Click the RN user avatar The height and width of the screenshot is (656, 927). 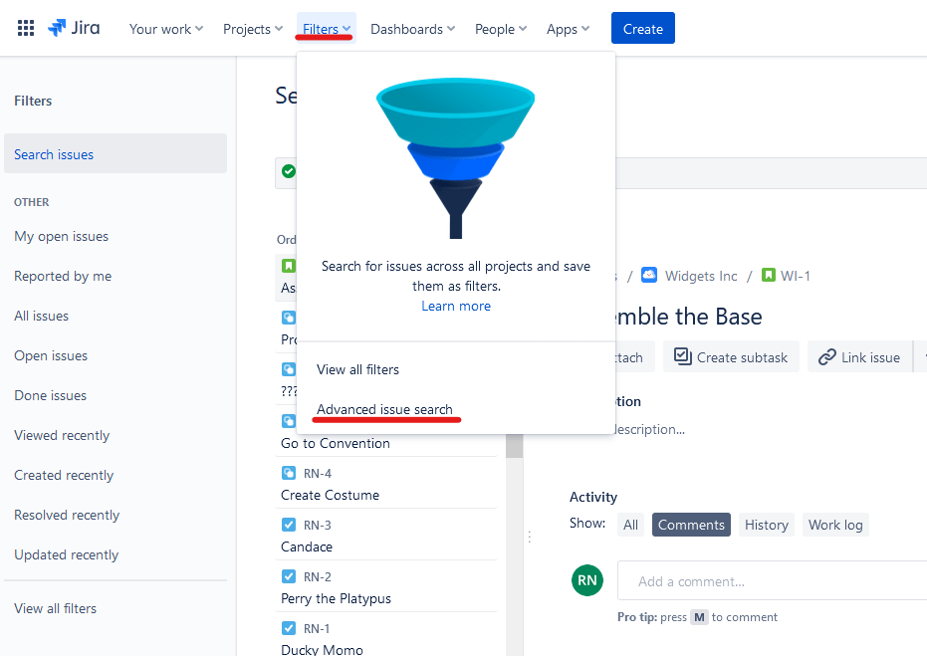tap(587, 580)
